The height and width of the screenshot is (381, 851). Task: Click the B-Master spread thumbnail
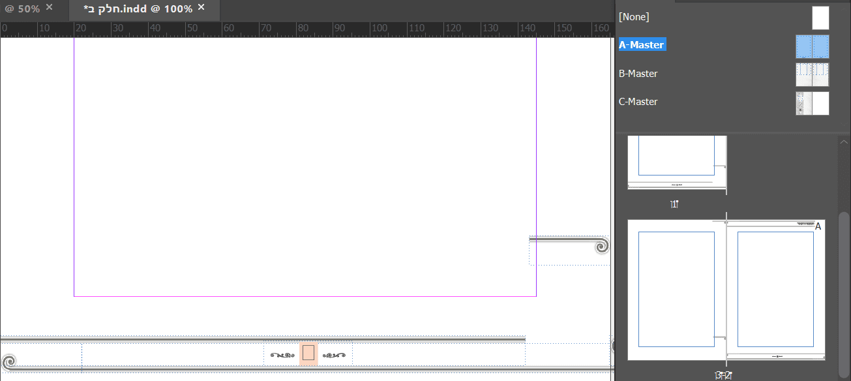(x=813, y=74)
